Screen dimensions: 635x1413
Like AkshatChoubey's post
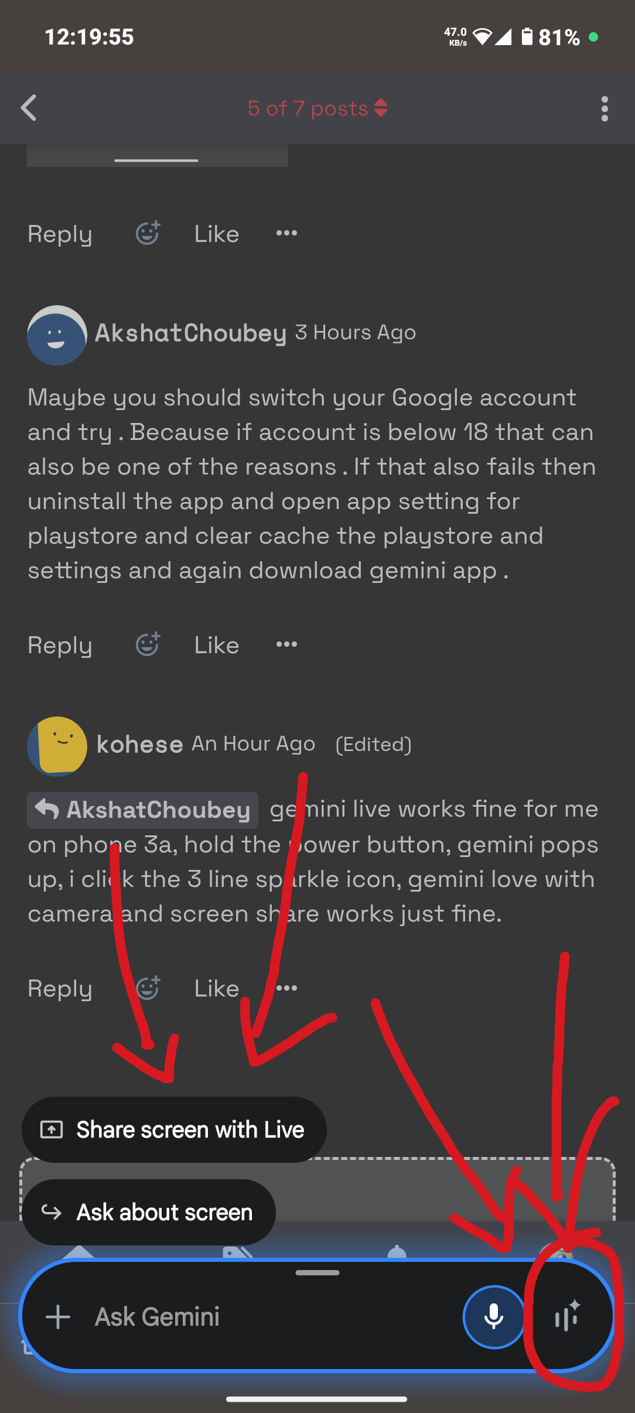pyautogui.click(x=216, y=645)
